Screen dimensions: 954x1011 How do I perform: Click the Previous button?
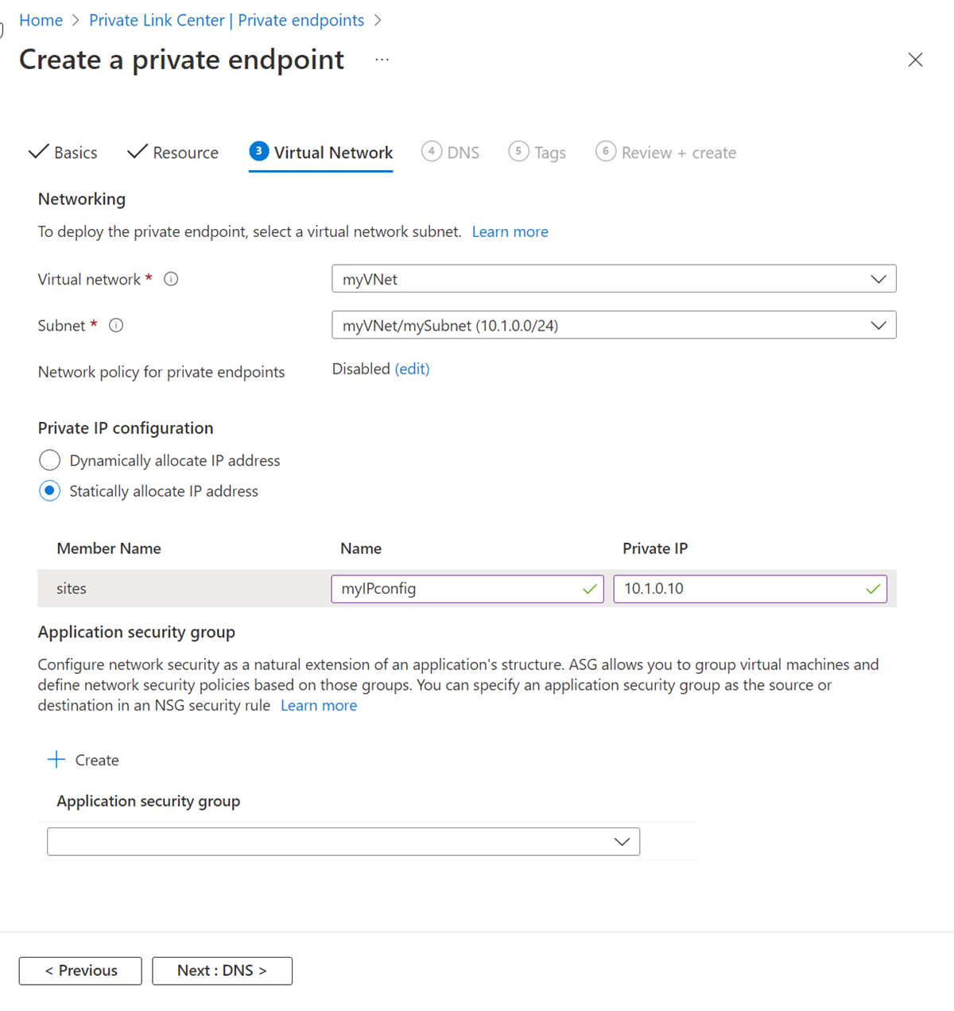pos(80,970)
